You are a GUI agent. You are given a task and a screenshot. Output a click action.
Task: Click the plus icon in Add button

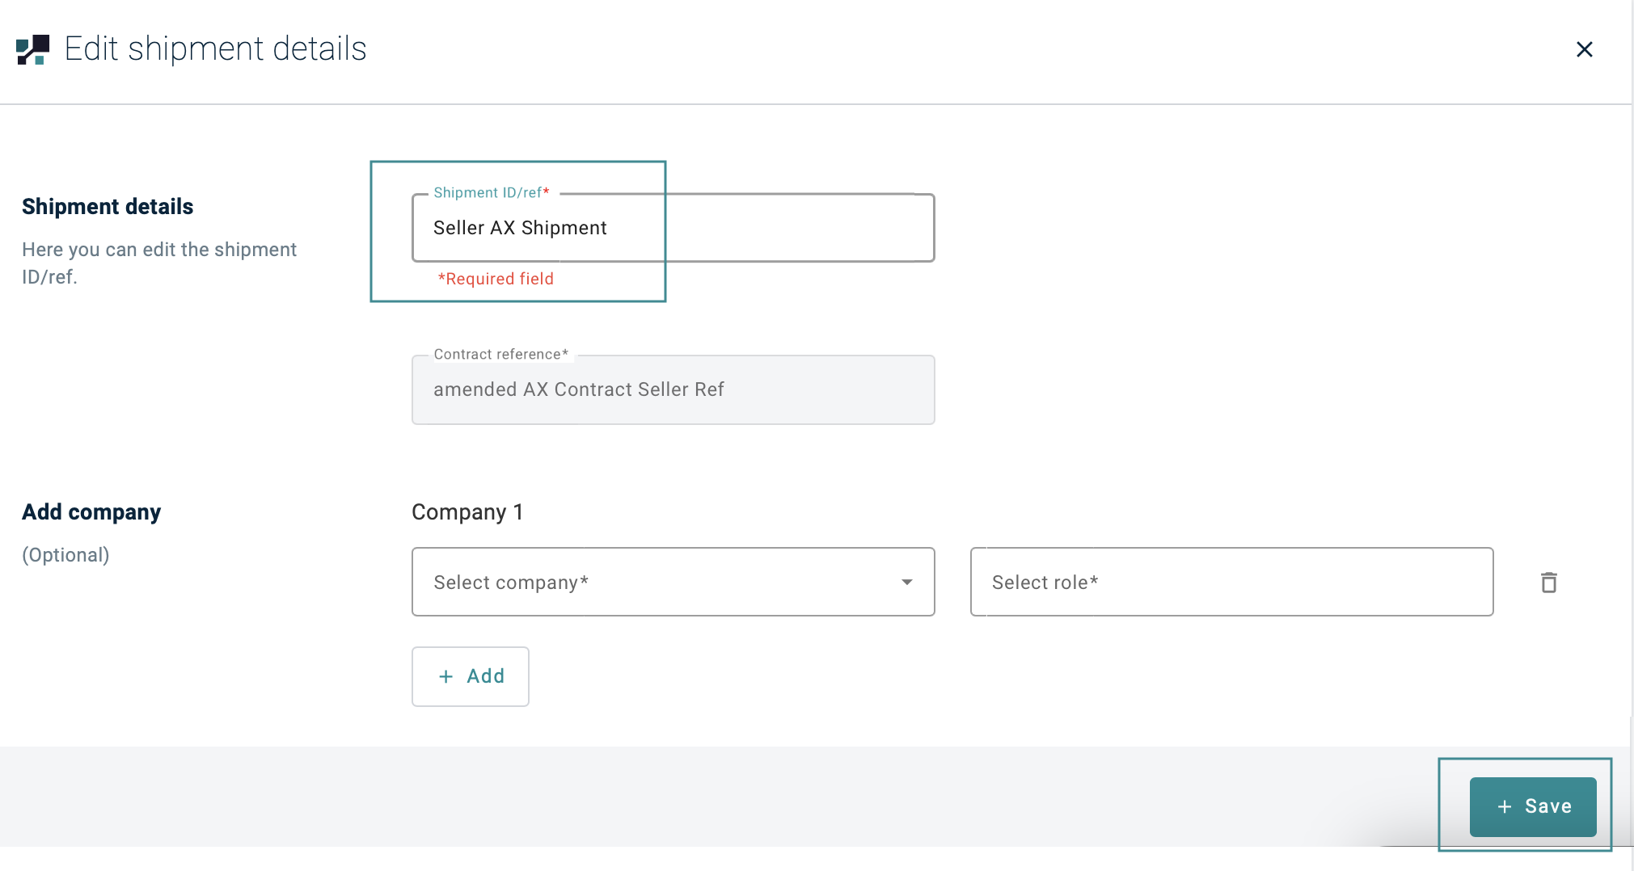click(x=445, y=677)
